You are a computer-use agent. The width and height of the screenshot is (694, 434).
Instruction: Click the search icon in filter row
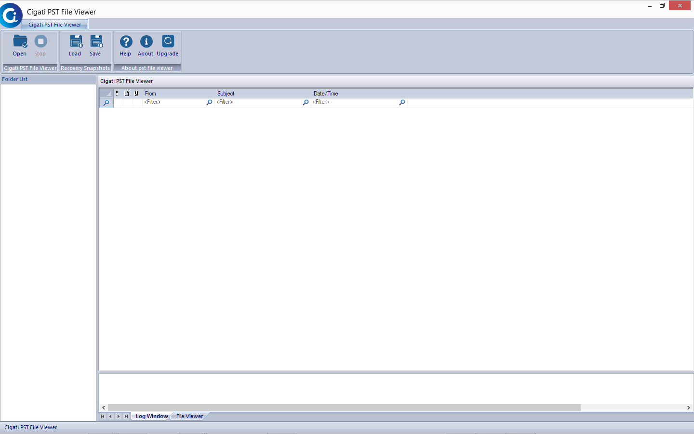[x=106, y=103]
